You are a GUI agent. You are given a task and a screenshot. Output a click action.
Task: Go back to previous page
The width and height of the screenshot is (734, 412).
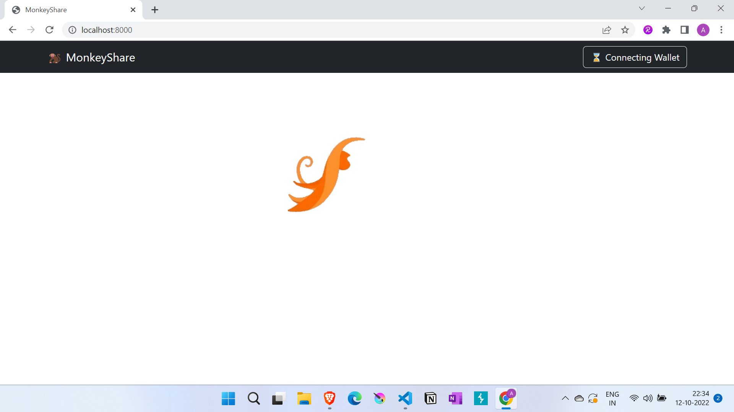13,30
